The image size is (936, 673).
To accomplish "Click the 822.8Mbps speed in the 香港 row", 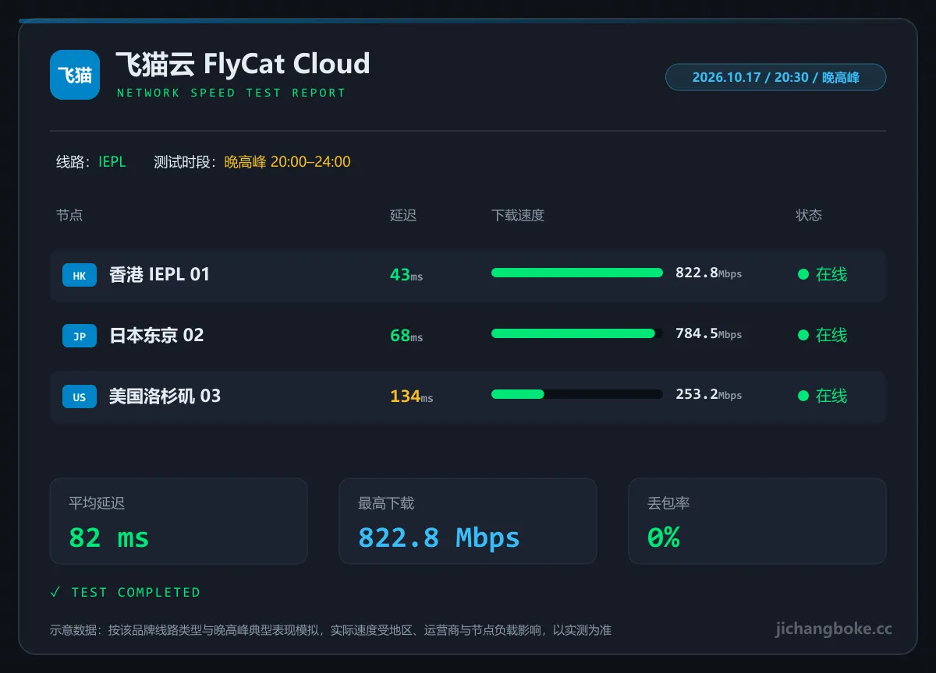I will tap(708, 273).
